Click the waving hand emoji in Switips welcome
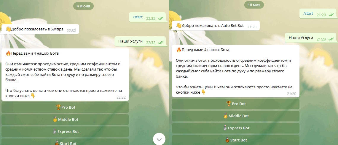The width and height of the screenshot is (338, 145). (8, 29)
